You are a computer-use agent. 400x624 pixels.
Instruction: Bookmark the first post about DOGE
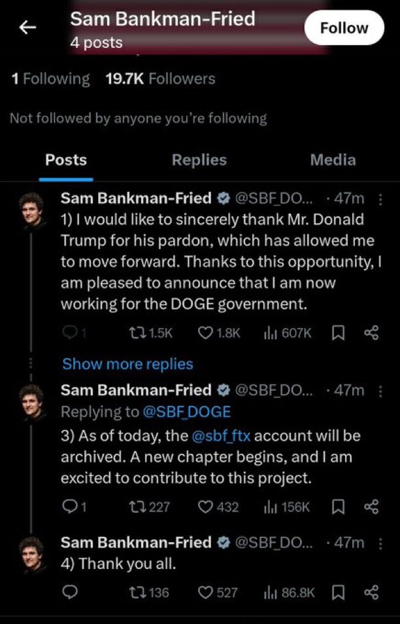[x=338, y=333]
